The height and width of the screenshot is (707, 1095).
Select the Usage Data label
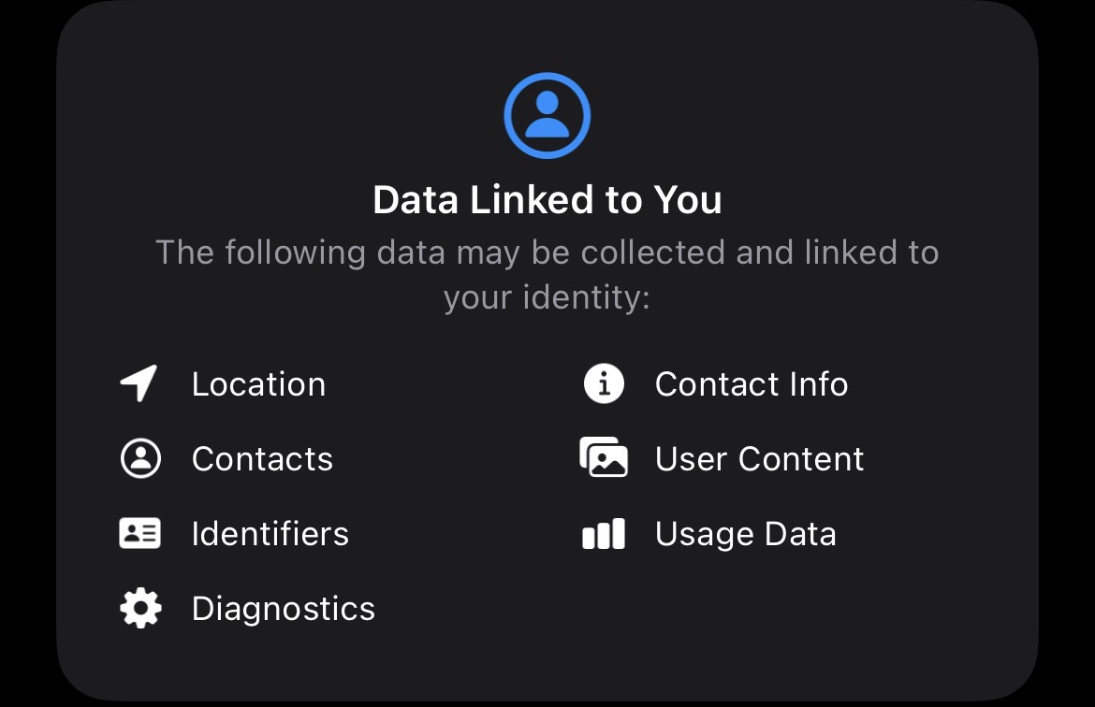coord(745,534)
